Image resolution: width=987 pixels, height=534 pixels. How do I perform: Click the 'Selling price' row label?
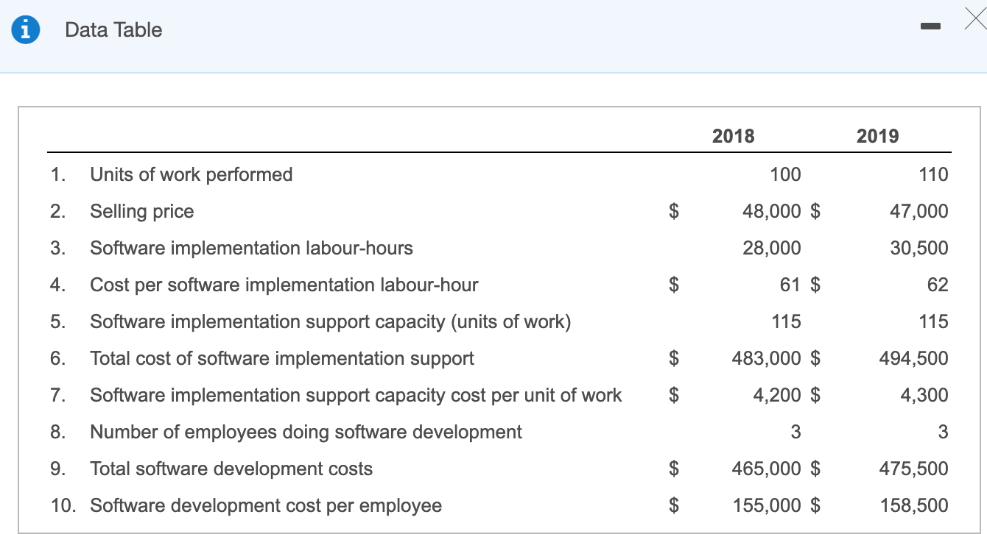point(142,211)
